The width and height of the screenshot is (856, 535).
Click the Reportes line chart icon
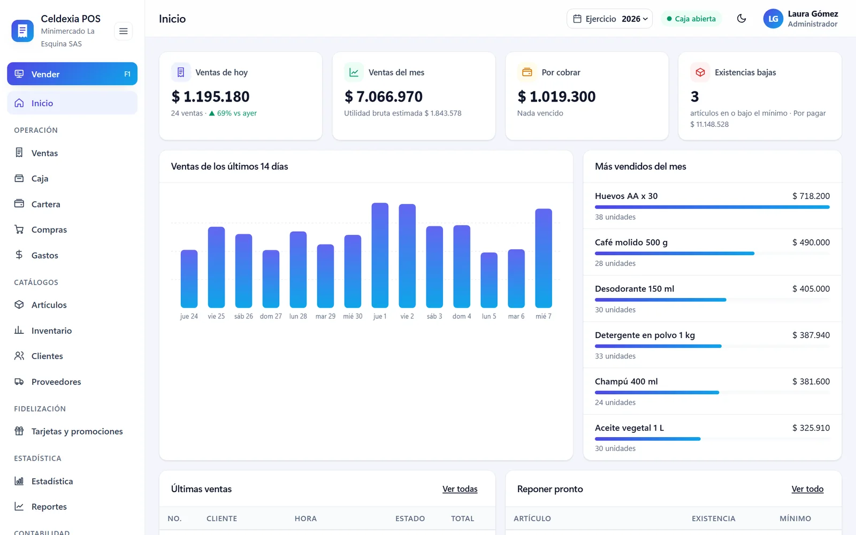(19, 506)
